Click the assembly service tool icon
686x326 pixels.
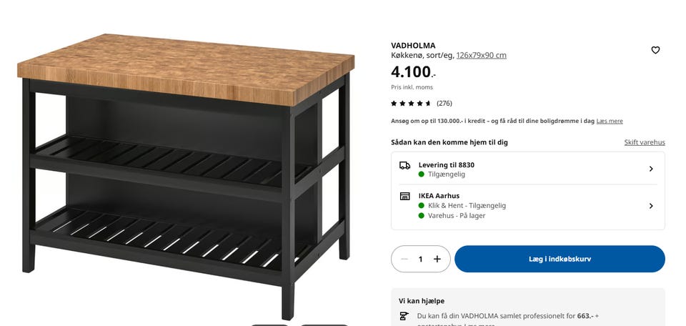coord(404,316)
